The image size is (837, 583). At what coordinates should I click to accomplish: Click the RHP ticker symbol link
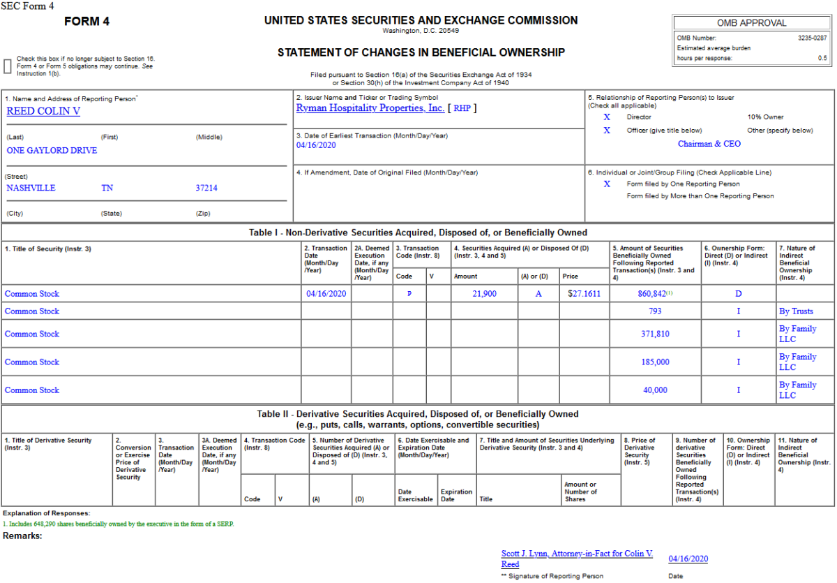click(x=463, y=108)
